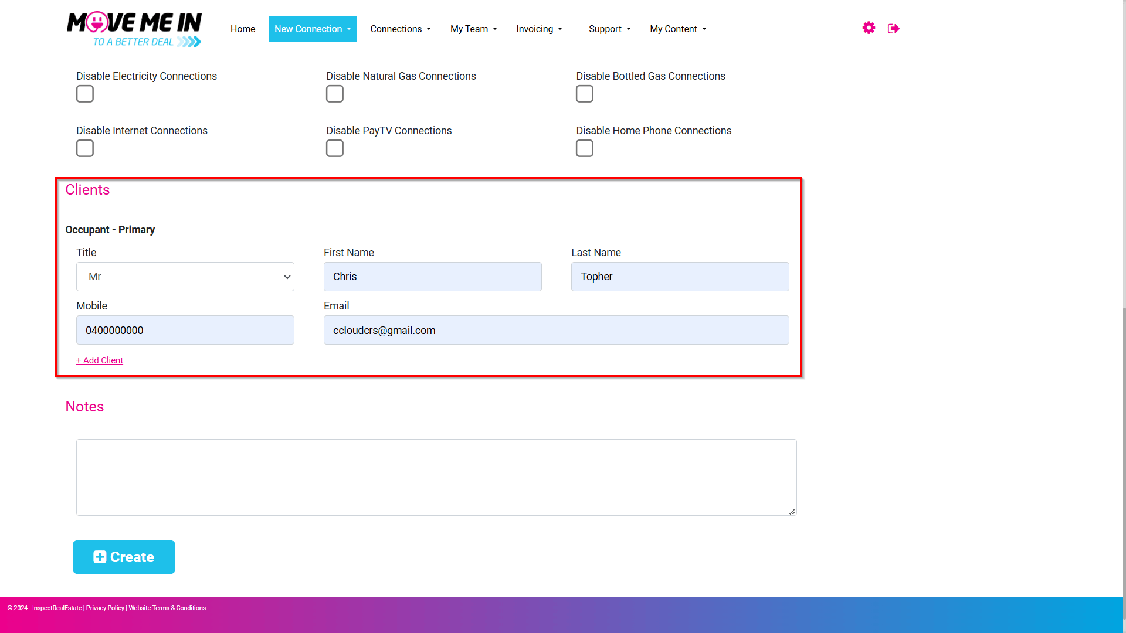Open the Privacy Policy footer link
The height and width of the screenshot is (633, 1126).
(105, 608)
